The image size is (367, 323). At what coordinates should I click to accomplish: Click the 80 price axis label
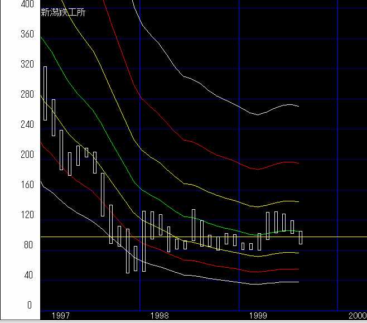coord(11,245)
